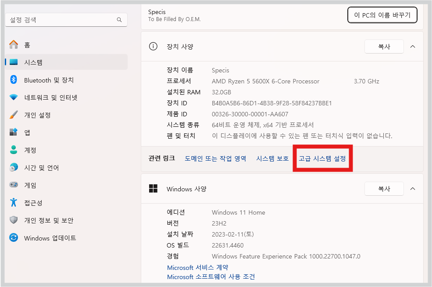Viewport: 432px width, 287px height.
Task: Click the 장치 ID value text
Action: pyautogui.click(x=271, y=103)
